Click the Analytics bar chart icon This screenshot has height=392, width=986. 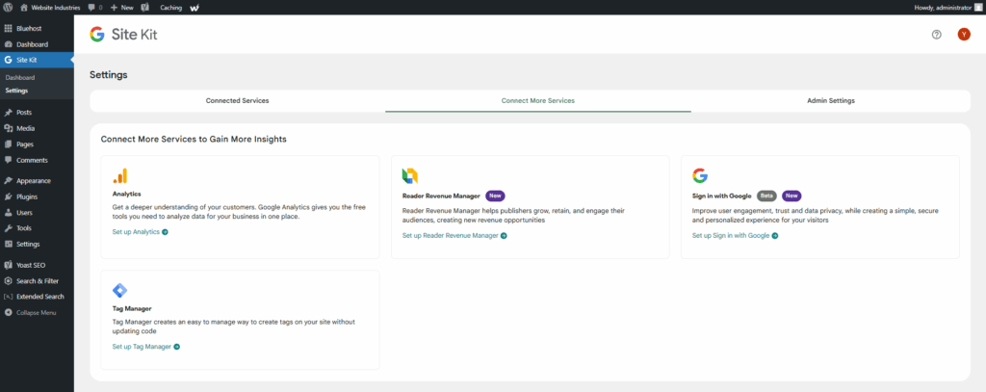coord(120,176)
